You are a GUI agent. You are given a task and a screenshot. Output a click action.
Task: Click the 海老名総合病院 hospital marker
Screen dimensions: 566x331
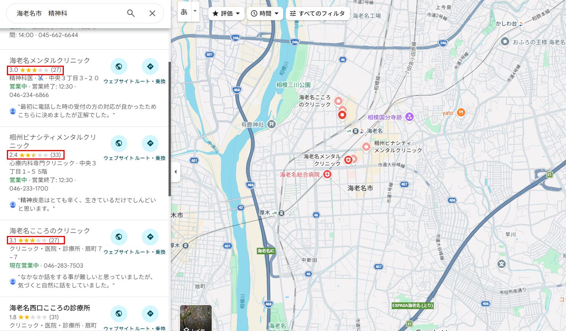click(x=327, y=174)
